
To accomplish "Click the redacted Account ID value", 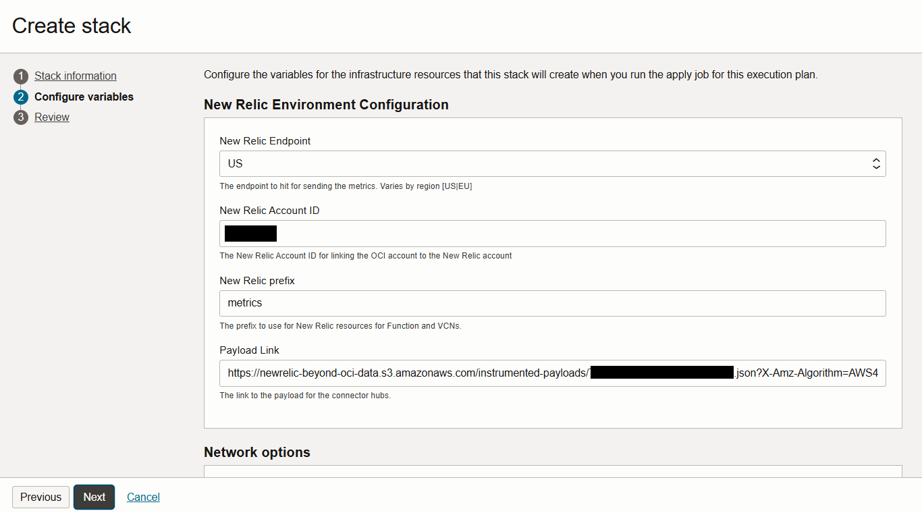I will tap(250, 233).
